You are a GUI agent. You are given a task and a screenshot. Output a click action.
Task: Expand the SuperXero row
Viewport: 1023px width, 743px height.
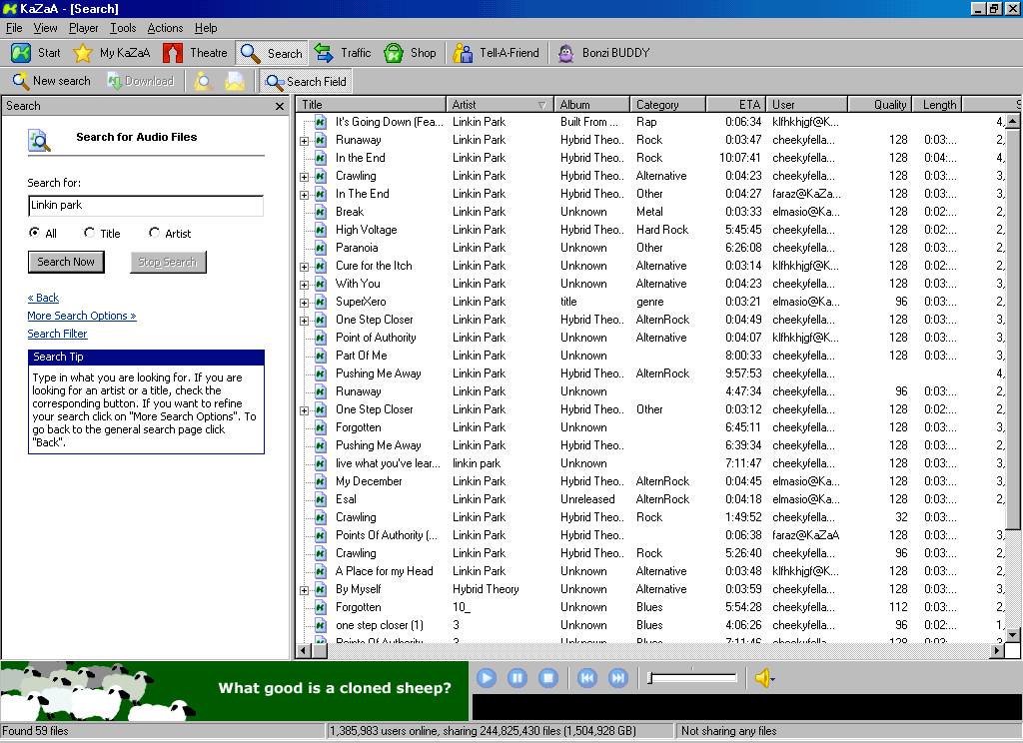click(x=304, y=303)
